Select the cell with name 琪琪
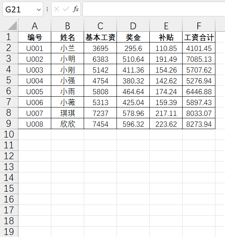Viewport: 225px width, 237px height. pyautogui.click(x=67, y=113)
